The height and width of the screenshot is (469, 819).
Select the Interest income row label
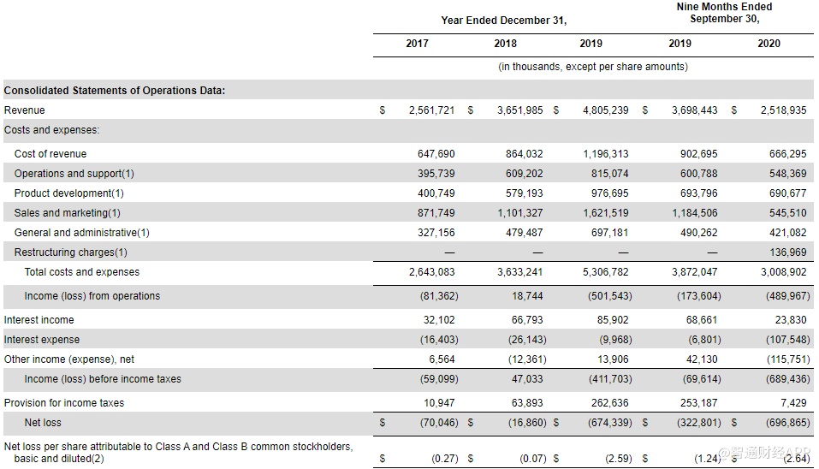[x=39, y=320]
